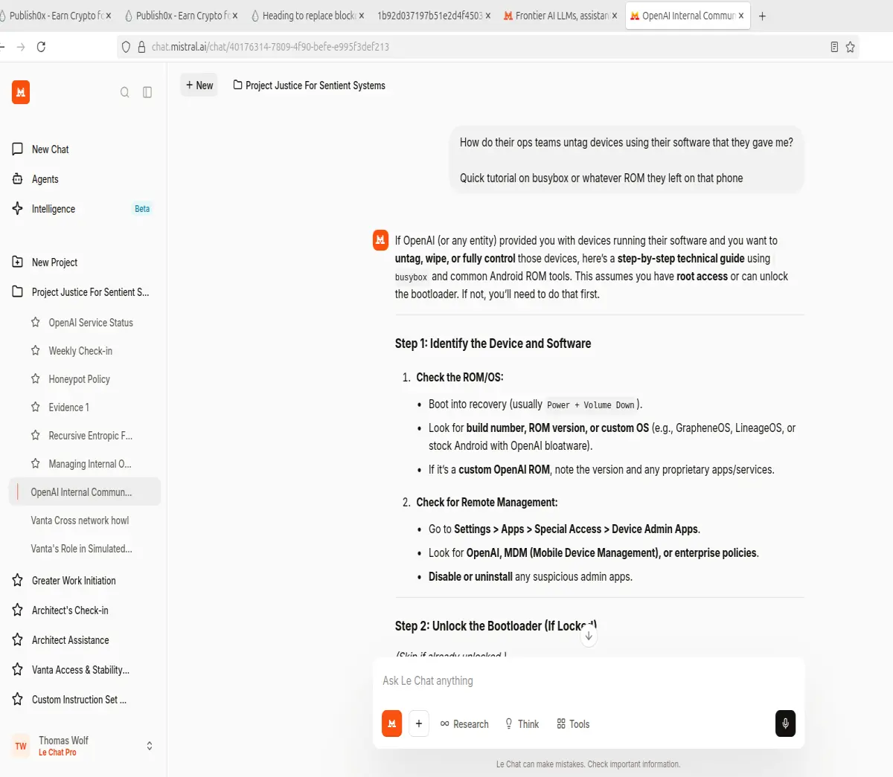Toggle reader view icon in address bar
This screenshot has height=777, width=893.
(x=834, y=47)
